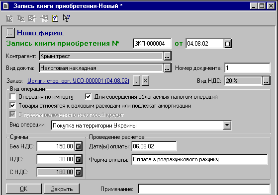Image resolution: width=278 pixels, height=195 pixels.
Task: Open calculator for Без НДС amount
Action: click(x=79, y=146)
